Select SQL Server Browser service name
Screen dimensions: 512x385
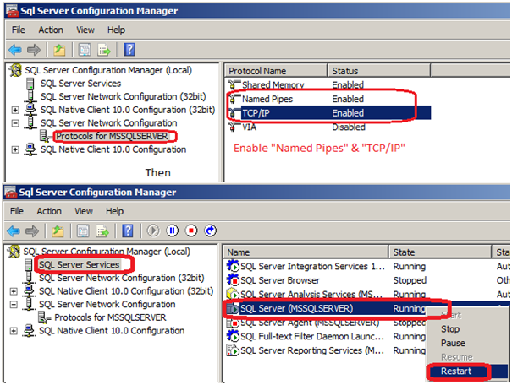tap(280, 280)
